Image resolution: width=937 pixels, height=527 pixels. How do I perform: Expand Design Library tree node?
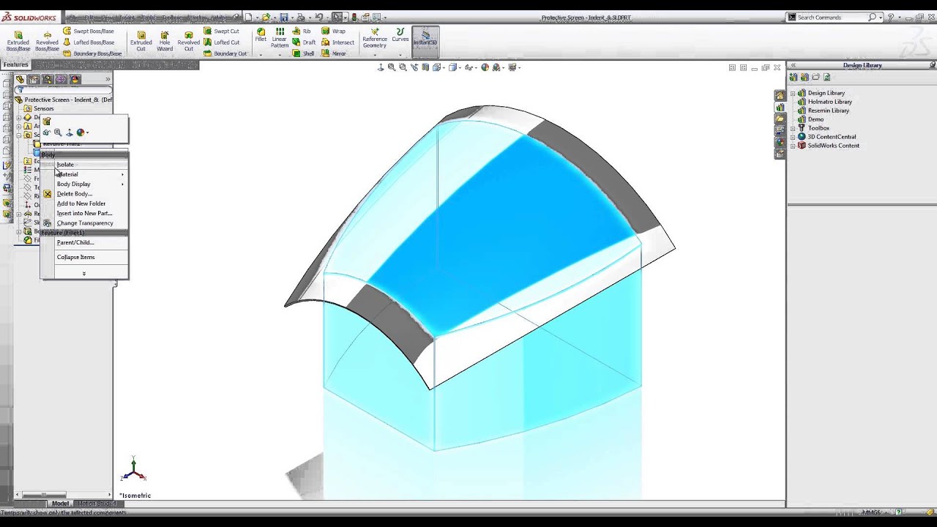pyautogui.click(x=793, y=93)
